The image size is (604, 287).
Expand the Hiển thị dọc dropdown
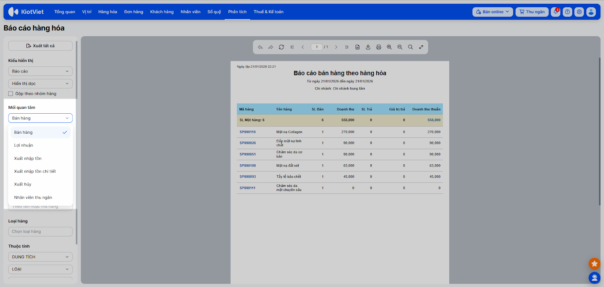click(x=40, y=84)
